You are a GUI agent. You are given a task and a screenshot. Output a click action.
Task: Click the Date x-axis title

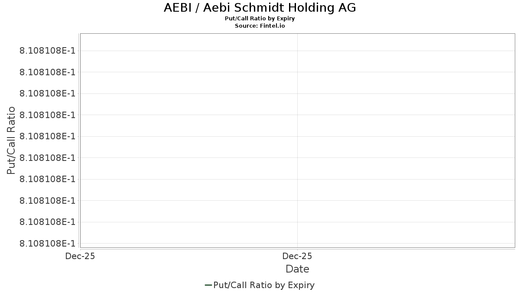tap(297, 269)
